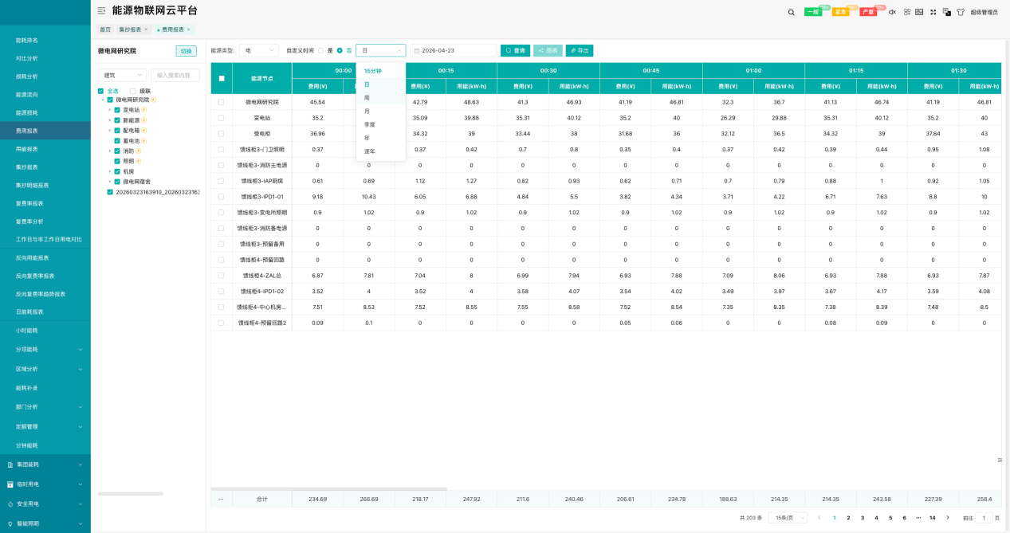
Task: Open the 能源类型 dropdown showing 电
Action: point(258,50)
